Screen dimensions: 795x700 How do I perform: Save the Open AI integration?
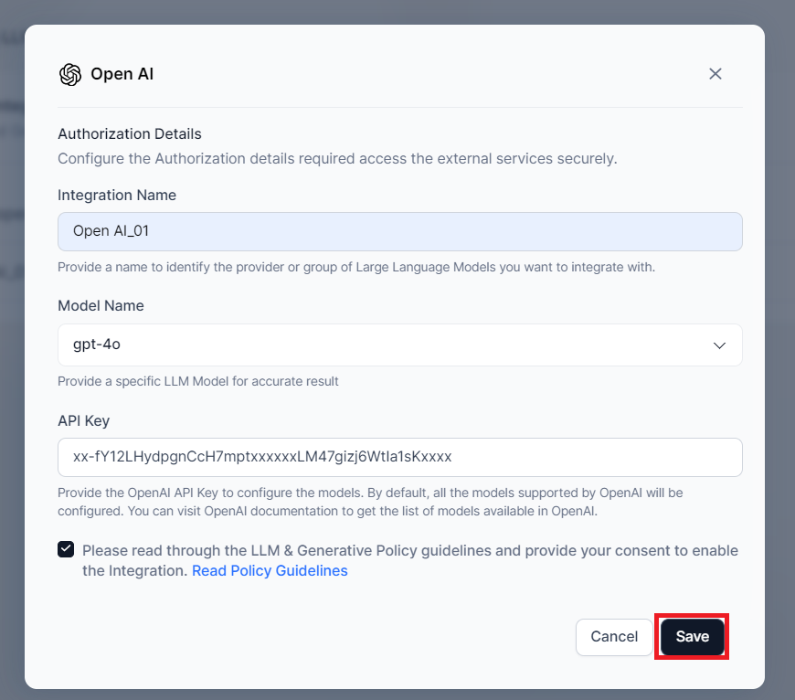point(692,637)
